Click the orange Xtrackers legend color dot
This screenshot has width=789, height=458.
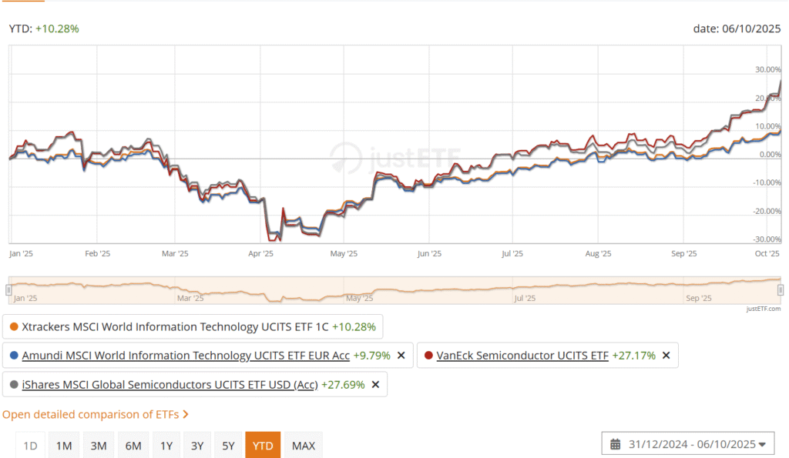point(13,326)
